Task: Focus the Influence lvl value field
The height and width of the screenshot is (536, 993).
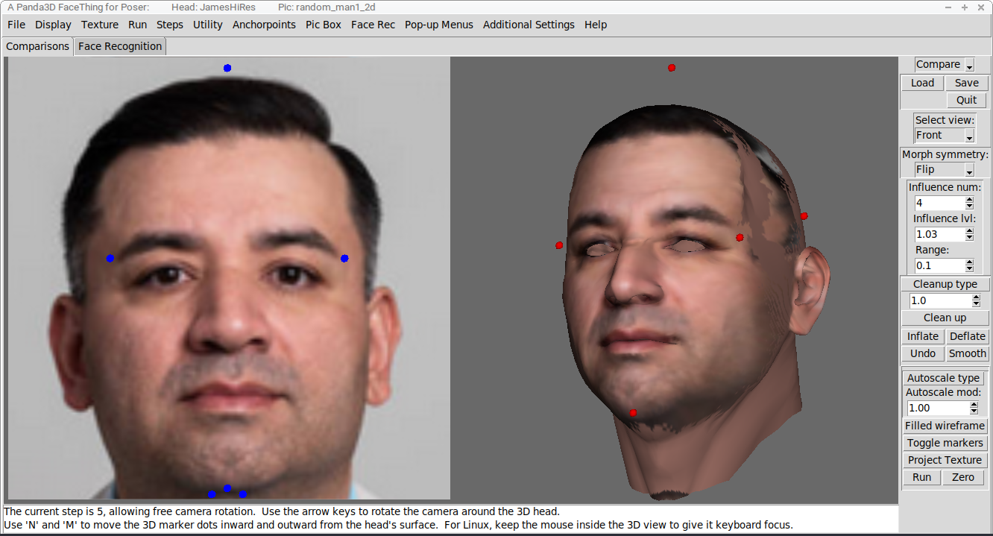Action: point(939,234)
